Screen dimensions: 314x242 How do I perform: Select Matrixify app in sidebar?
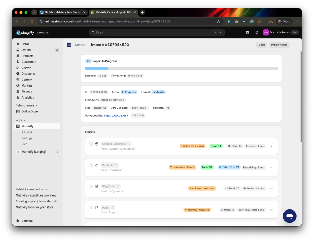pos(37,126)
